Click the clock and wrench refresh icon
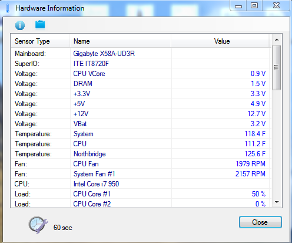The width and height of the screenshot is (292, 243). (x=38, y=225)
